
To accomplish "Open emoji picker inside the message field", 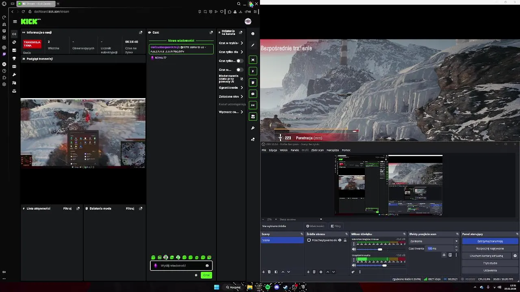I will (x=207, y=266).
